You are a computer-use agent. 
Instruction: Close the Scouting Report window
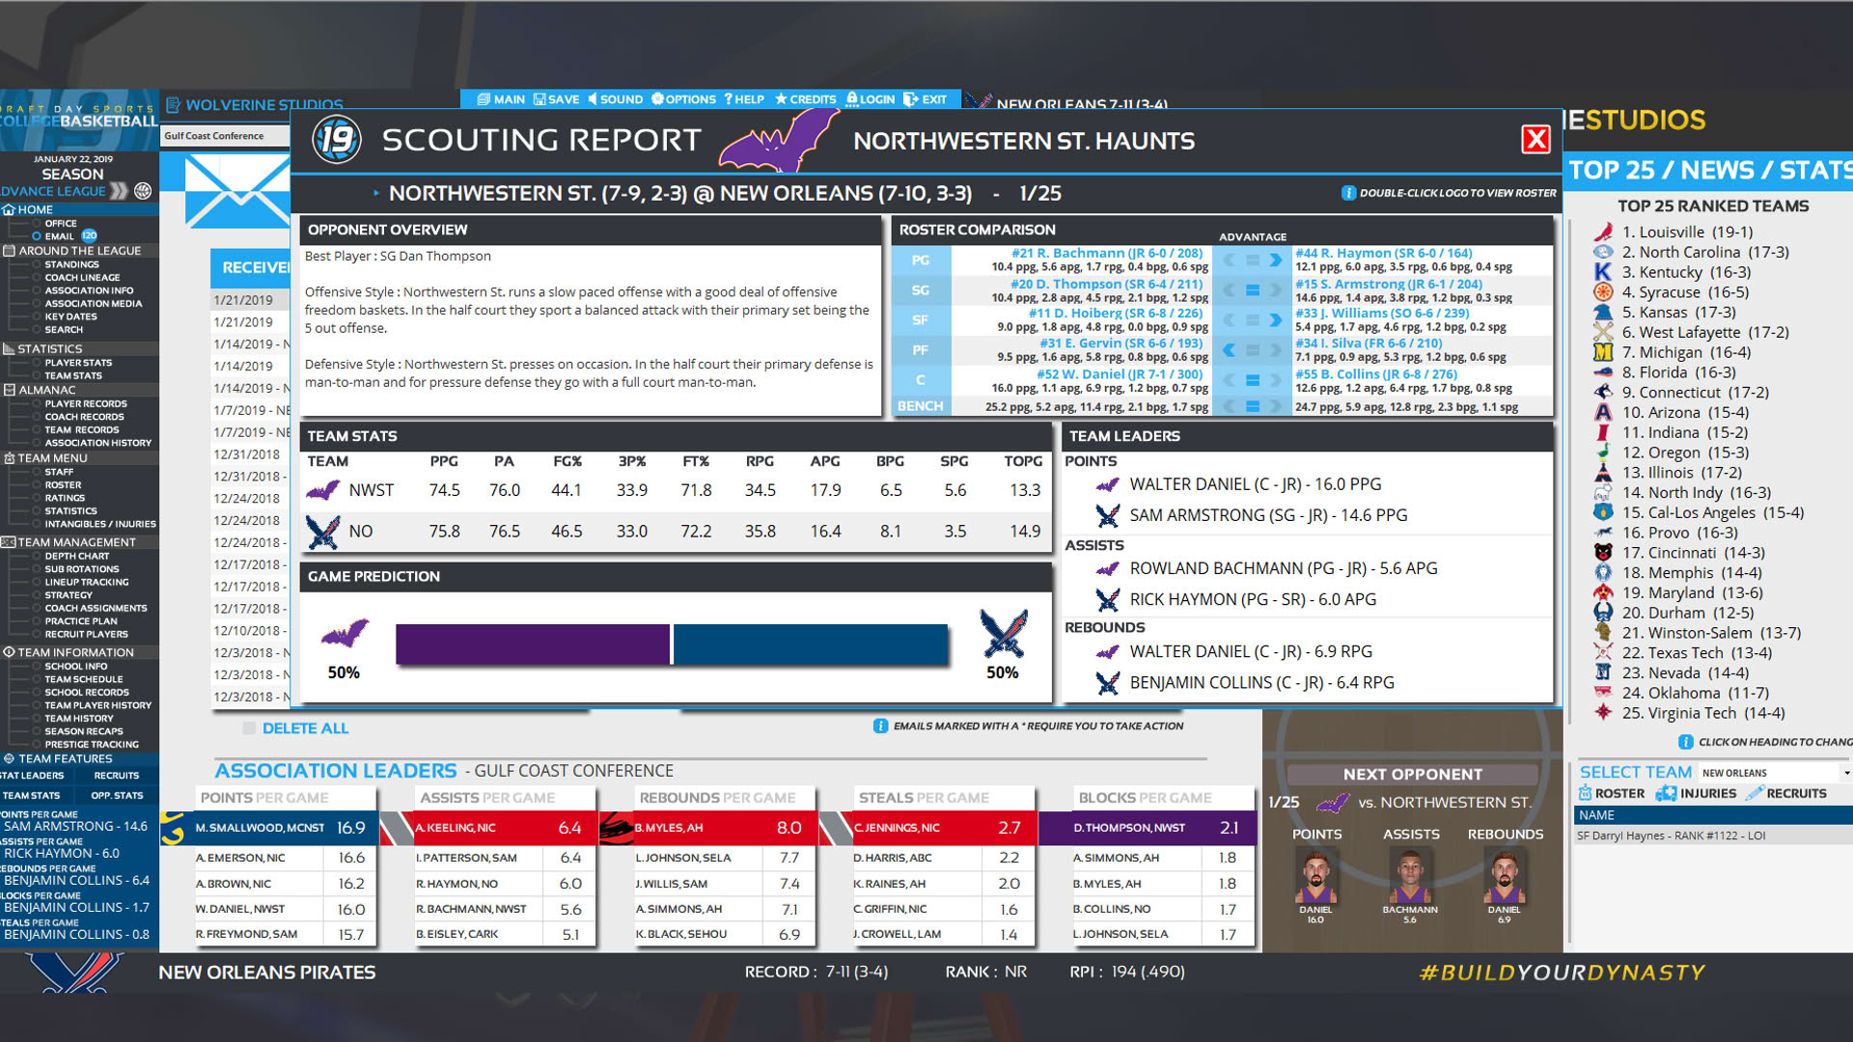[1535, 140]
